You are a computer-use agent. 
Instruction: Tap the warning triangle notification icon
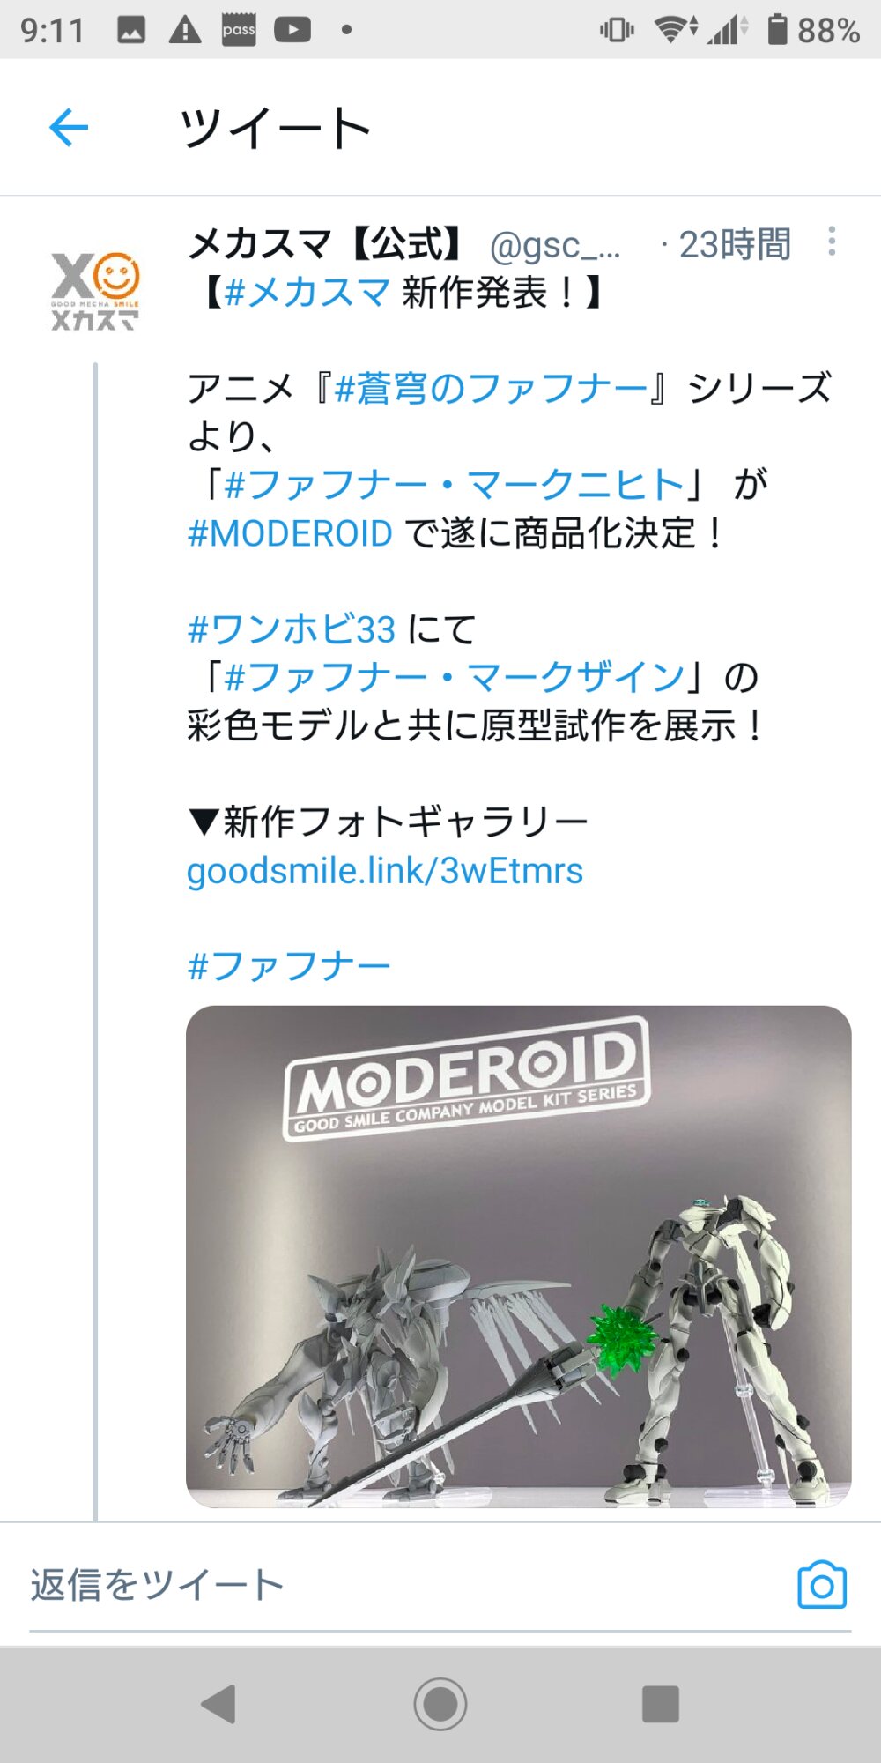[185, 30]
